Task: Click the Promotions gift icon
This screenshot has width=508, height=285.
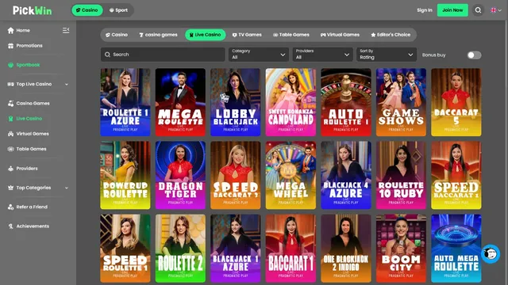Action: point(10,46)
